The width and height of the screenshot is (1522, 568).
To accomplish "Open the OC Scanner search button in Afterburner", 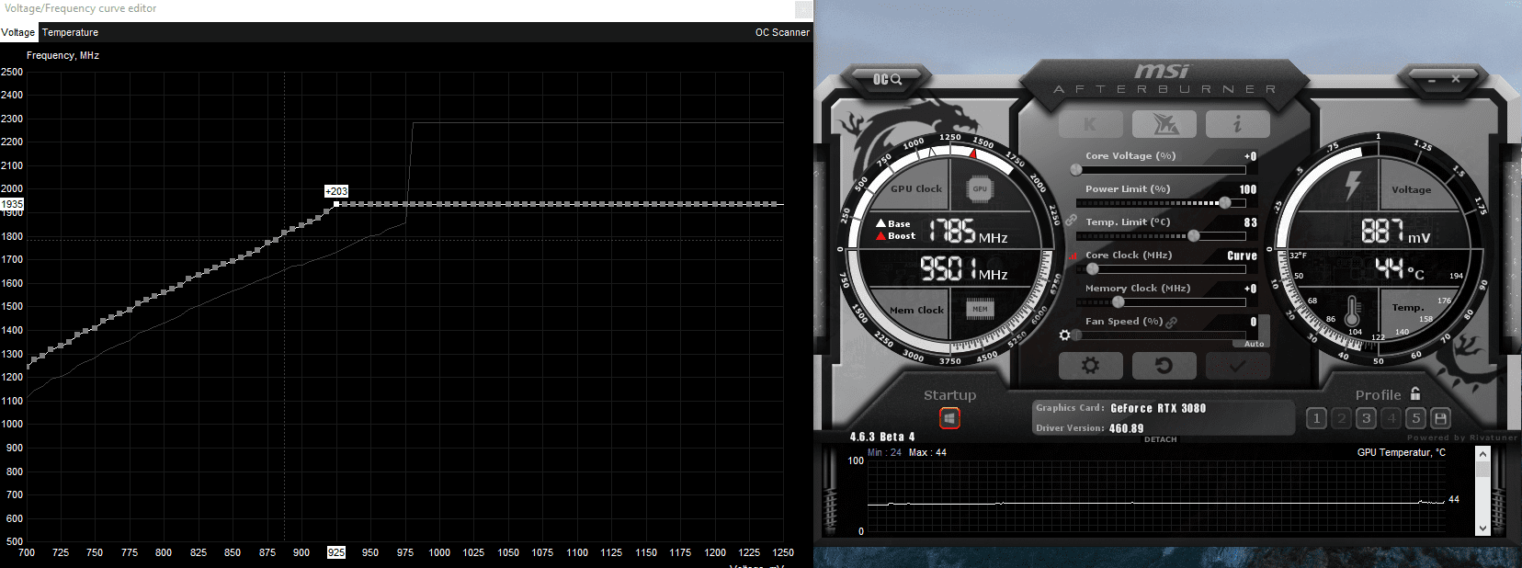I will click(x=887, y=79).
